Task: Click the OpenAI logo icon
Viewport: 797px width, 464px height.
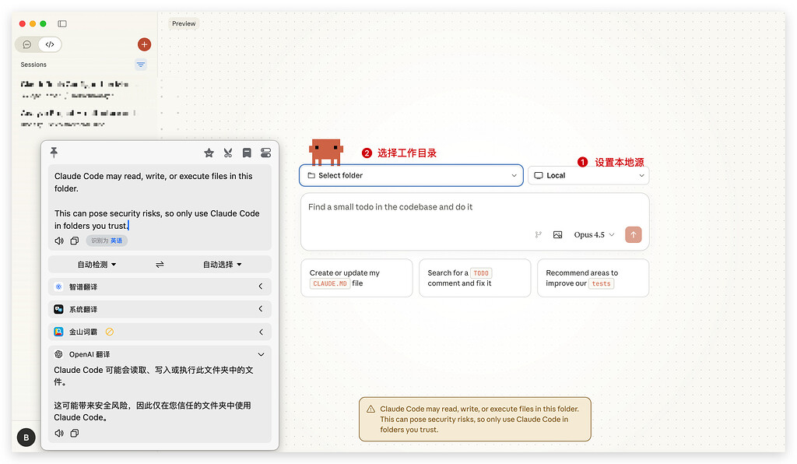Action: 58,354
